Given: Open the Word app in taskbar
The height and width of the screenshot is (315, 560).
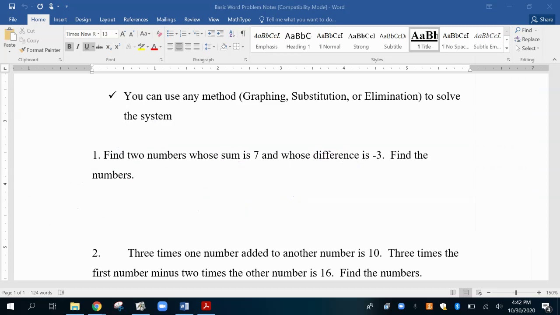Looking at the screenshot, I should 184,306.
